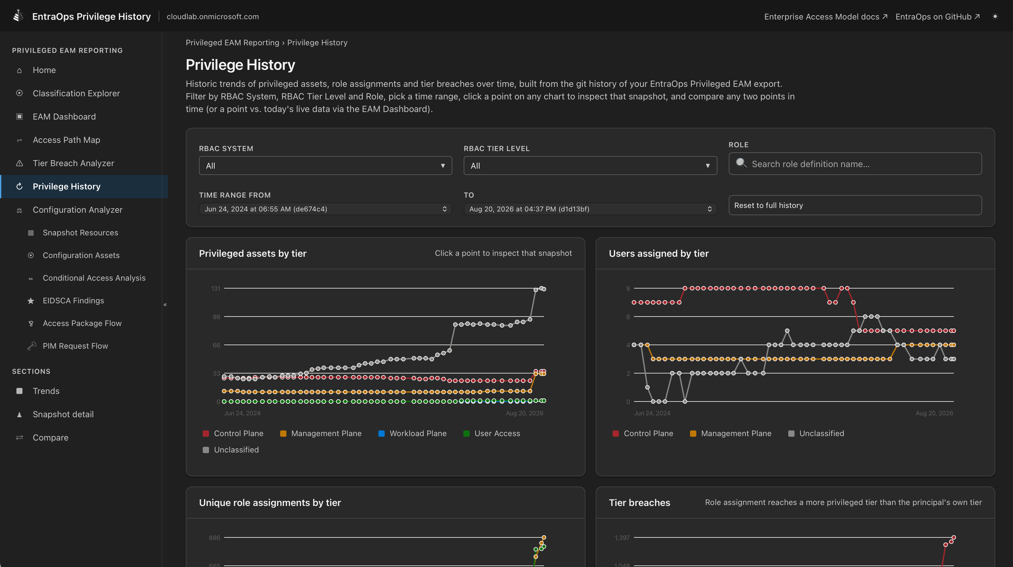
Task: Click the Home house icon in sidebar
Action: point(19,70)
